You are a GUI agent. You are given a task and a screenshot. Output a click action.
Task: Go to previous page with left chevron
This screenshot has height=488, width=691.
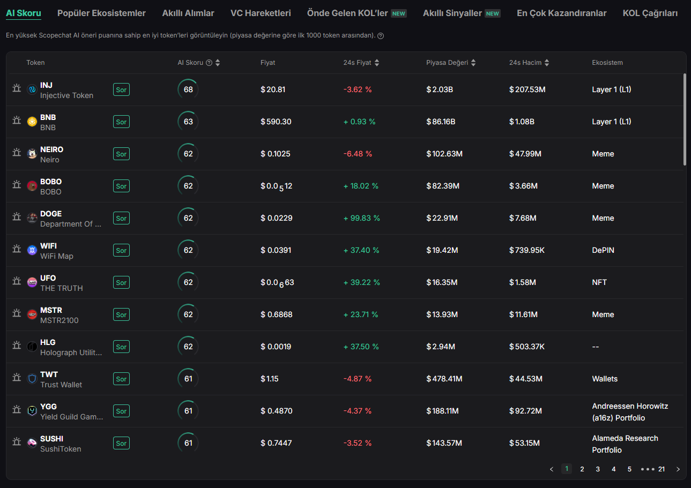(x=552, y=469)
